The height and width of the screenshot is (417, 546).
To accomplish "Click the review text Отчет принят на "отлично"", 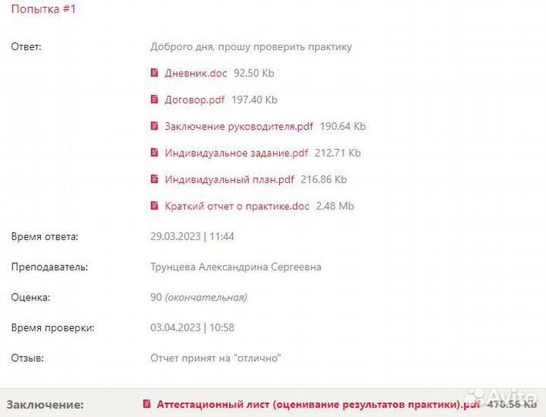I will click(x=215, y=358).
